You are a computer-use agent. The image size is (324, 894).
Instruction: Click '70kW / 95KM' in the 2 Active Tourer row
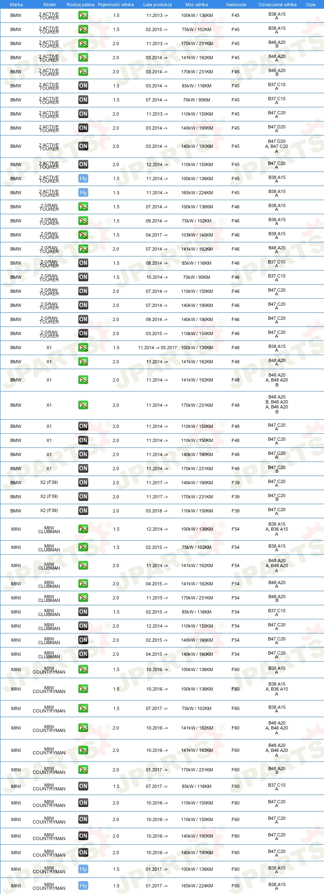(x=196, y=100)
